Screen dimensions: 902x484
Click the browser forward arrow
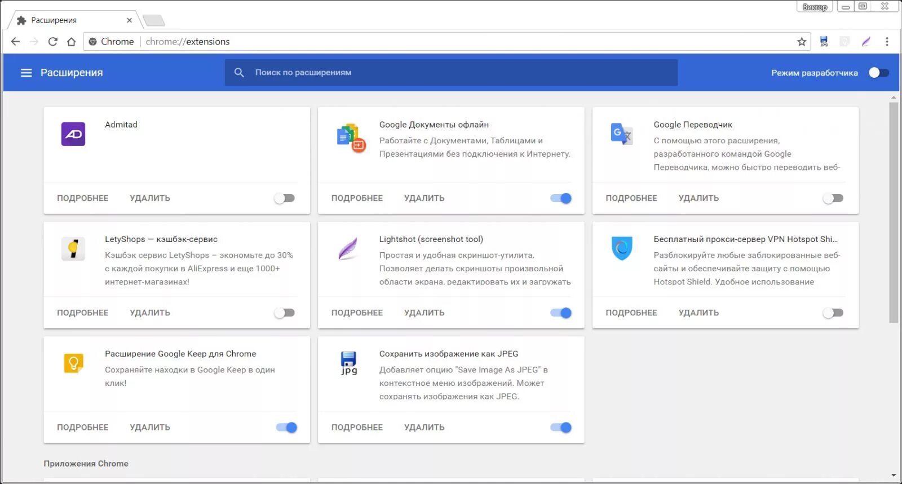pos(34,42)
